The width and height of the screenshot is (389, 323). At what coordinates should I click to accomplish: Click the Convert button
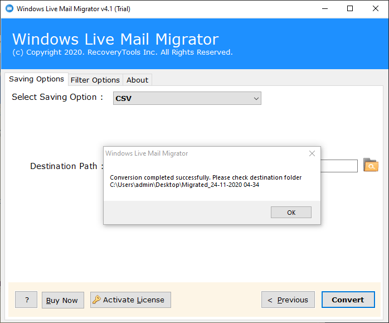click(348, 300)
